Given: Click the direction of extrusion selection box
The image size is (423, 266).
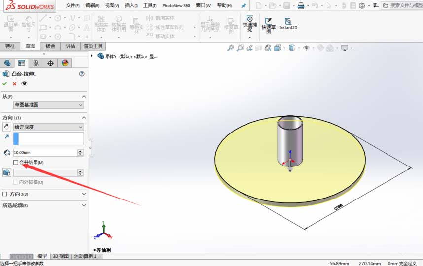Looking at the screenshot, I should [48, 139].
